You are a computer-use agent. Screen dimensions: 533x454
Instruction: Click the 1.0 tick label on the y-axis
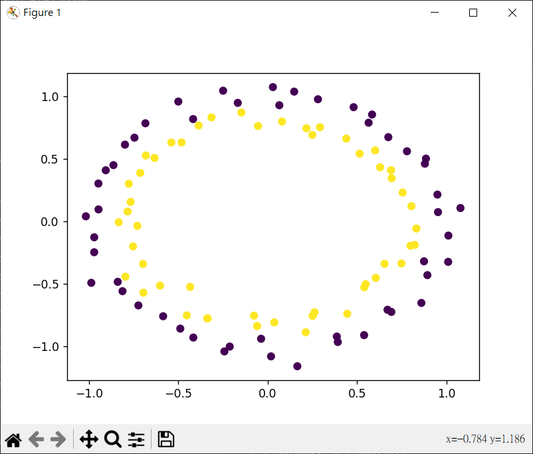(x=51, y=97)
